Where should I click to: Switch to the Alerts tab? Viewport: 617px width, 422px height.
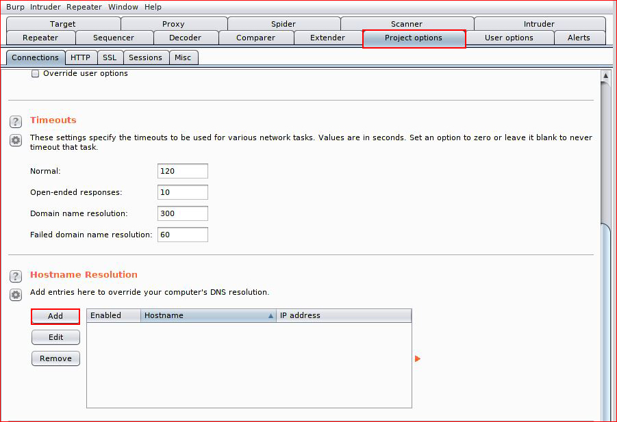coord(579,38)
